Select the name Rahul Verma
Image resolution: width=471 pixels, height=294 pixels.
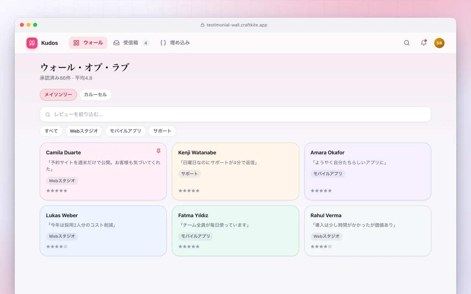pyautogui.click(x=326, y=215)
